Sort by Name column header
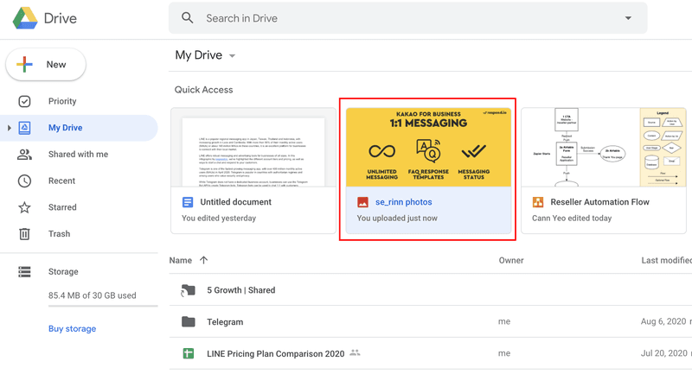 181,260
